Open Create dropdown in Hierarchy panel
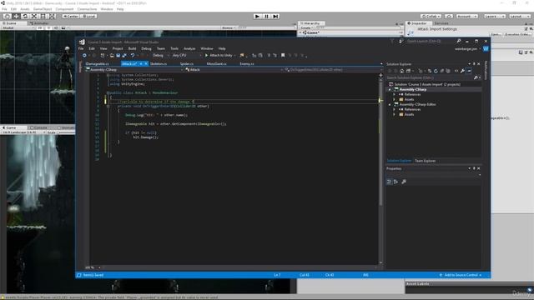The height and width of the screenshot is (300, 534). 306,27
